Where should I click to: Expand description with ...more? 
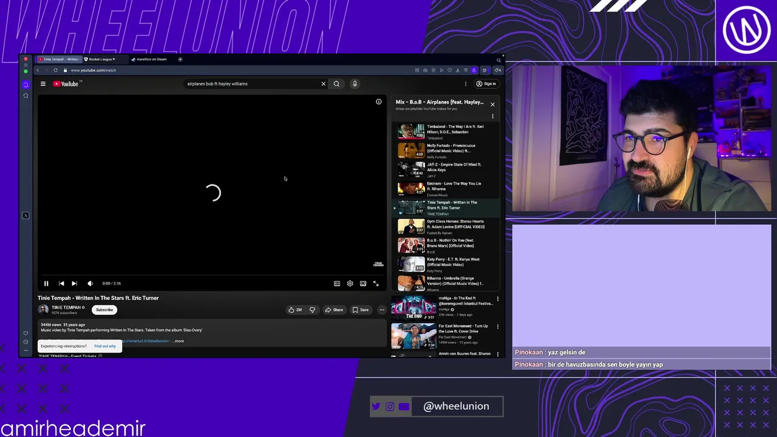(178, 341)
